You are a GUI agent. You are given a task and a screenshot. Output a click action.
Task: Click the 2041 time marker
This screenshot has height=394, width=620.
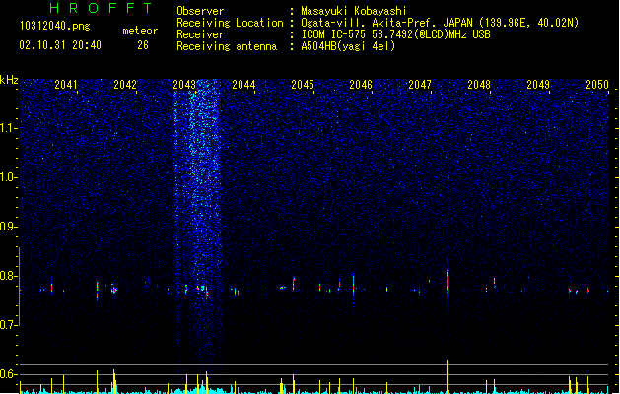(66, 85)
